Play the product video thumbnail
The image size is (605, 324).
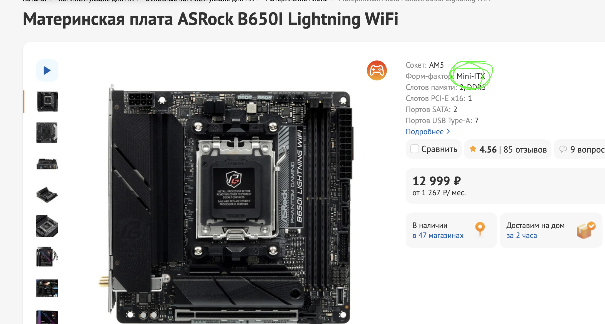(47, 70)
